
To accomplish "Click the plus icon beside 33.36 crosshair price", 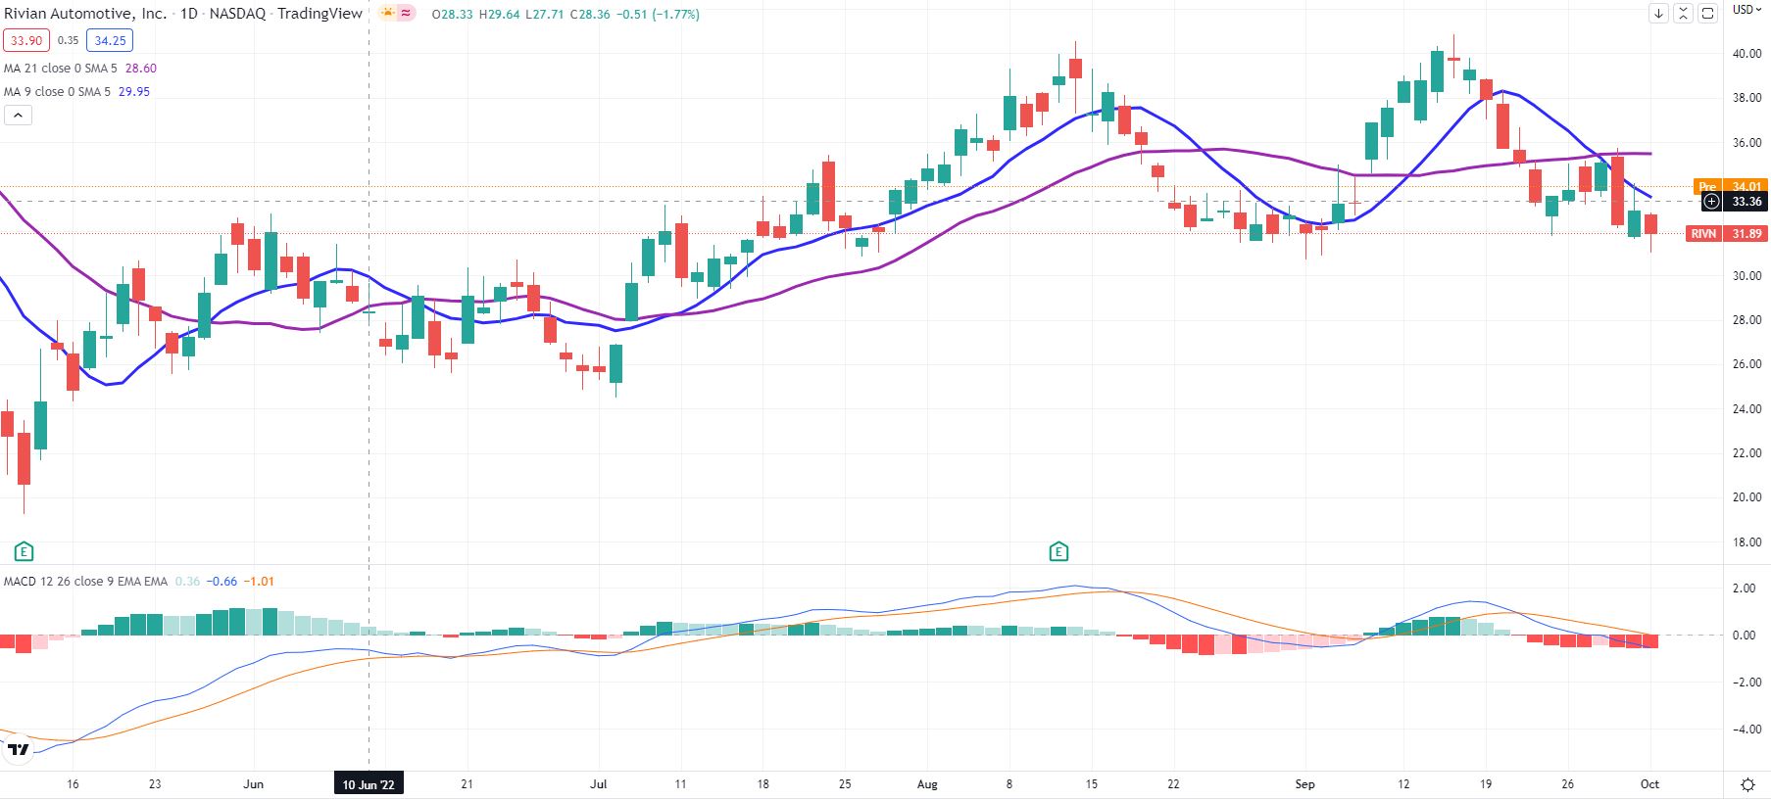I will pos(1711,202).
